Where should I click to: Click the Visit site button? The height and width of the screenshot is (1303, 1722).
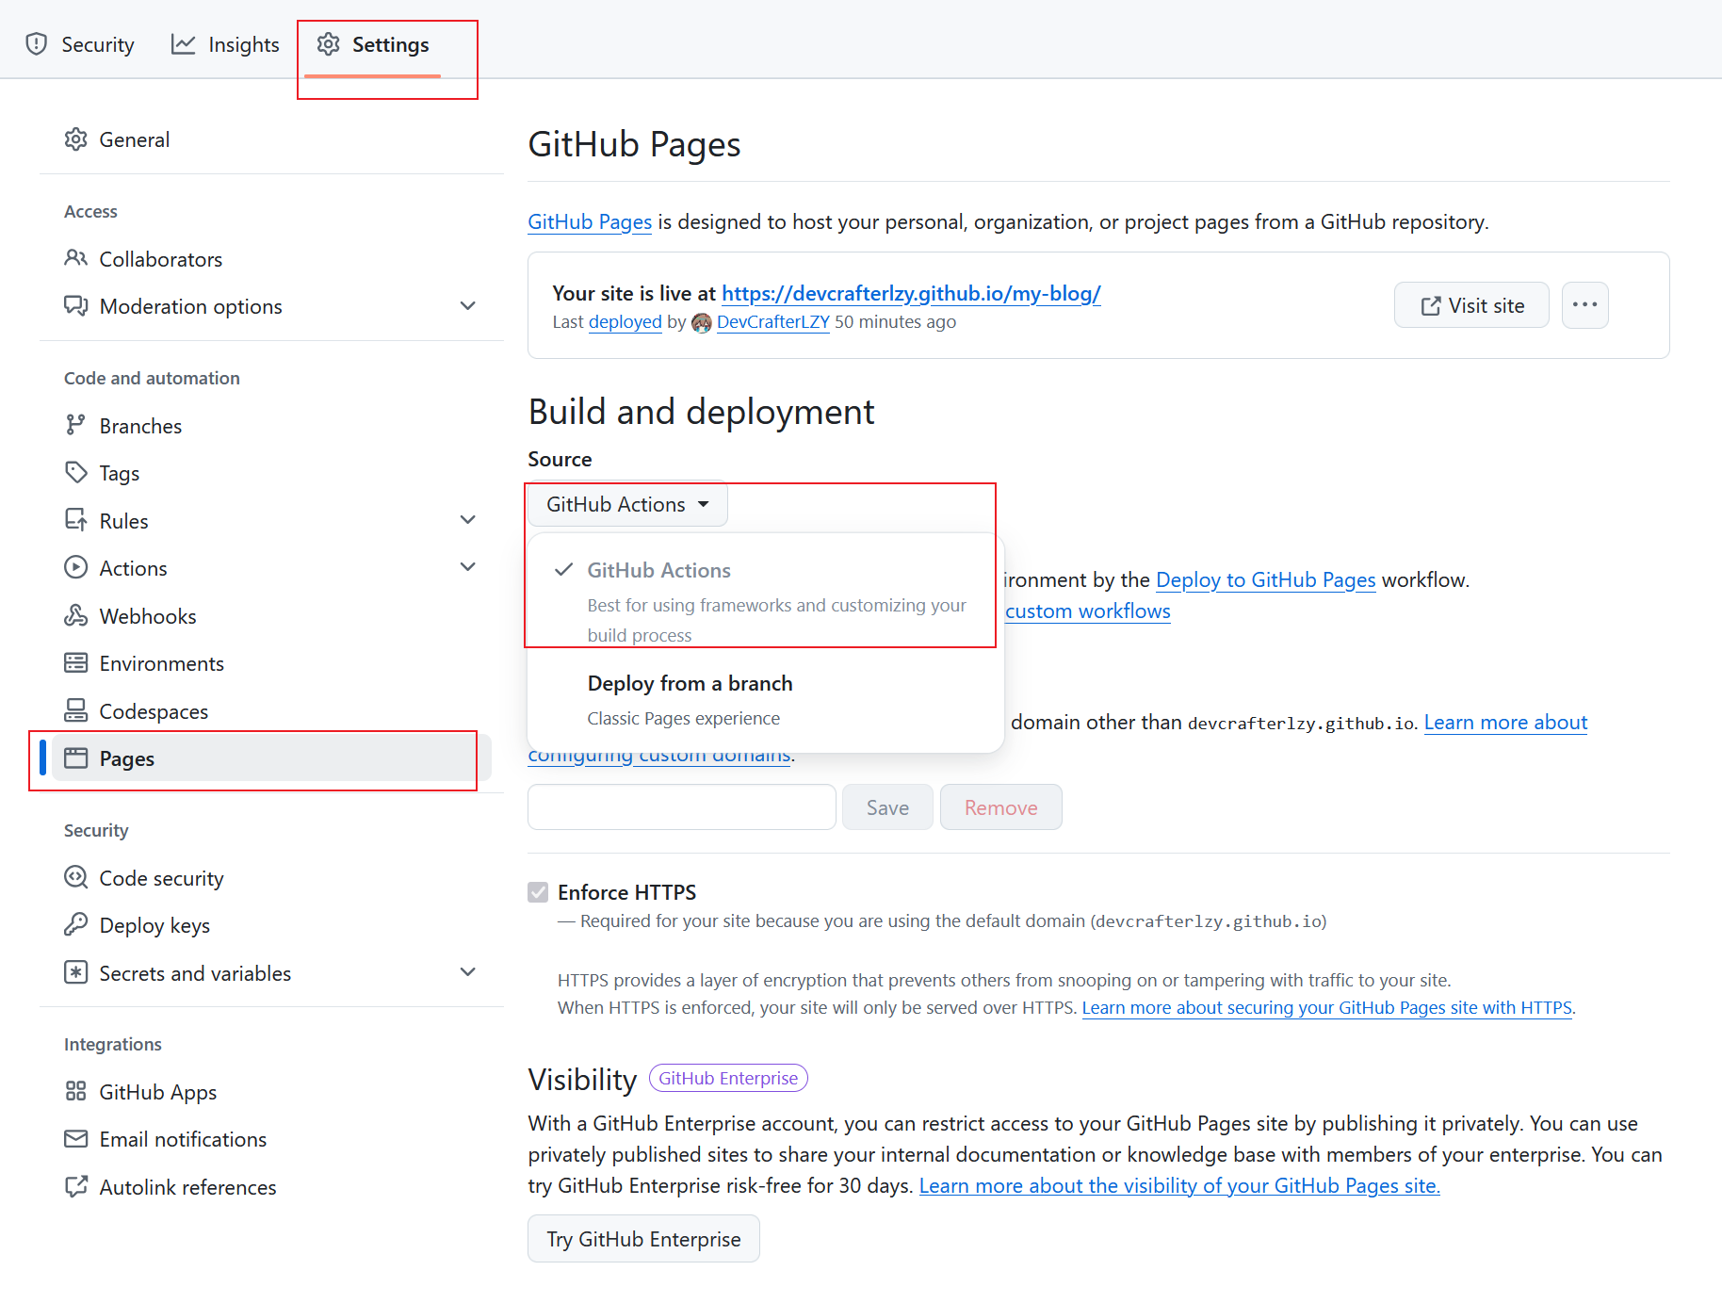(x=1470, y=305)
